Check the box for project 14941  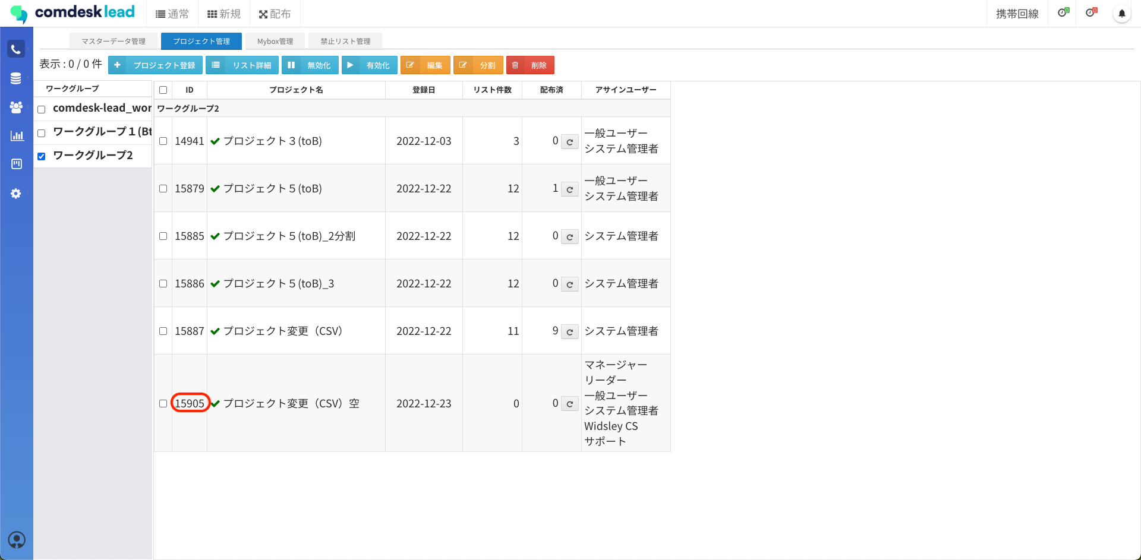coord(163,141)
